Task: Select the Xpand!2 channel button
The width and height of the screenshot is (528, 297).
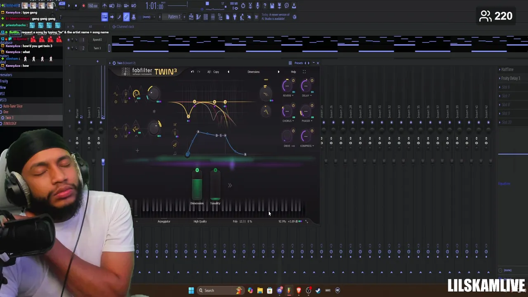Action: 97,40
